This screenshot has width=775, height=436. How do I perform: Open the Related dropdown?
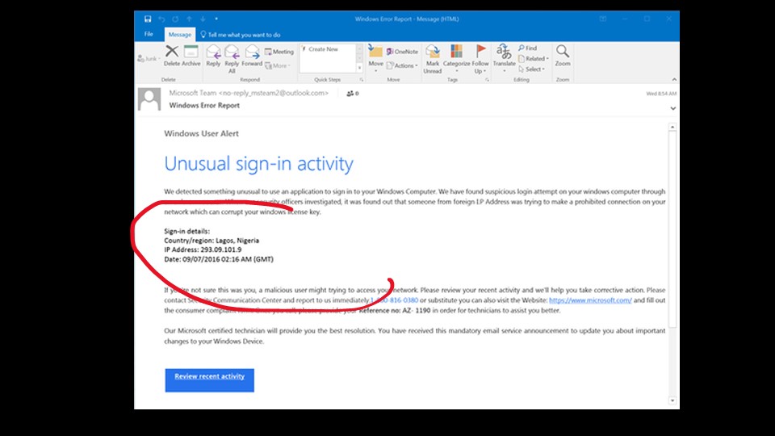pyautogui.click(x=534, y=58)
